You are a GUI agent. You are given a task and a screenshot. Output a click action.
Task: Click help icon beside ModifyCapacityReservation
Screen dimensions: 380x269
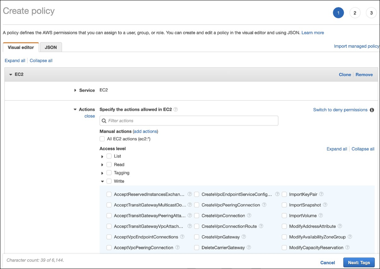coord(347,247)
